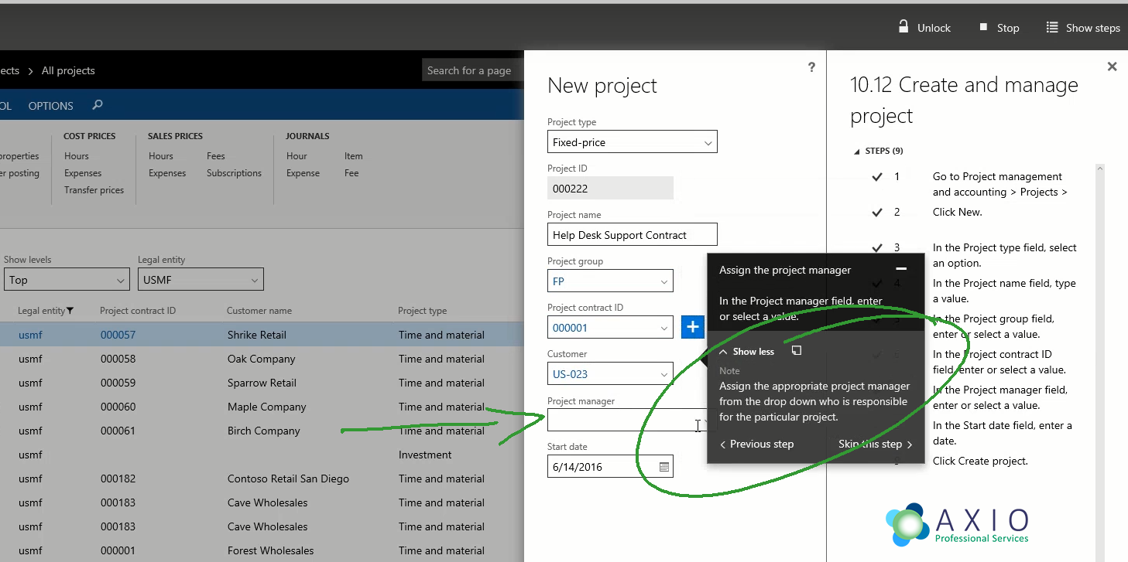Image resolution: width=1128 pixels, height=562 pixels.
Task: Click the popup pop-out icon beside Show less
Action: coord(797,351)
